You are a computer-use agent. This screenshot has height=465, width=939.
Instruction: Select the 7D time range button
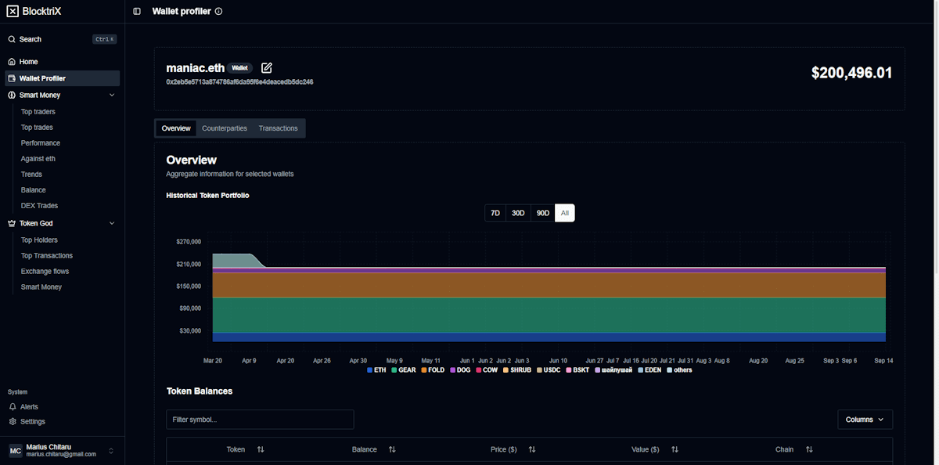pyautogui.click(x=495, y=212)
